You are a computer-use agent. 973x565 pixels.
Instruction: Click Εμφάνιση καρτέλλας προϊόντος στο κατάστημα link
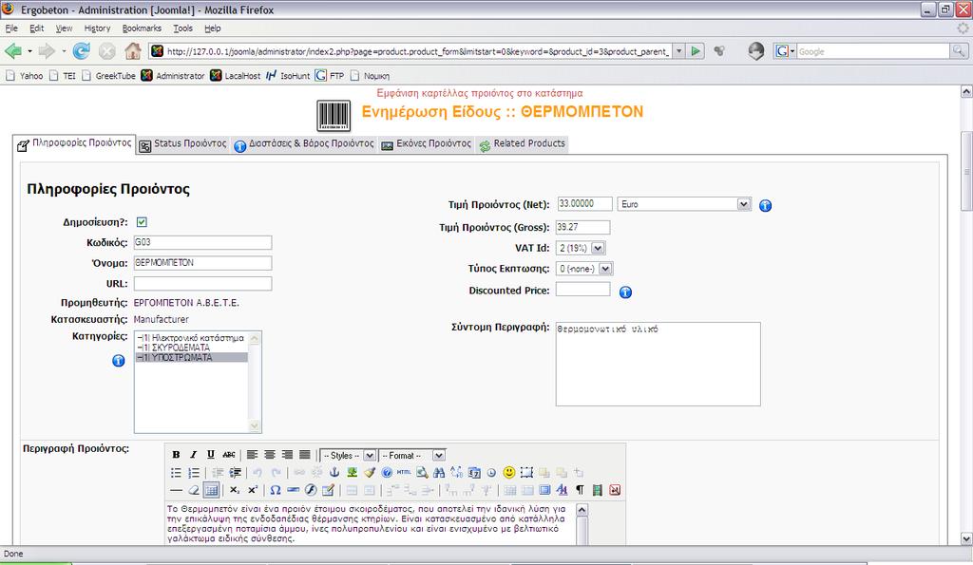[480, 93]
